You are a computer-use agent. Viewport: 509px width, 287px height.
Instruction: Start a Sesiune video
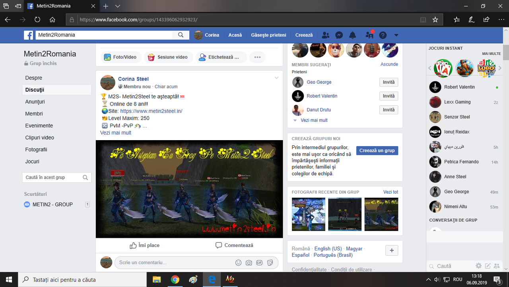tap(168, 57)
